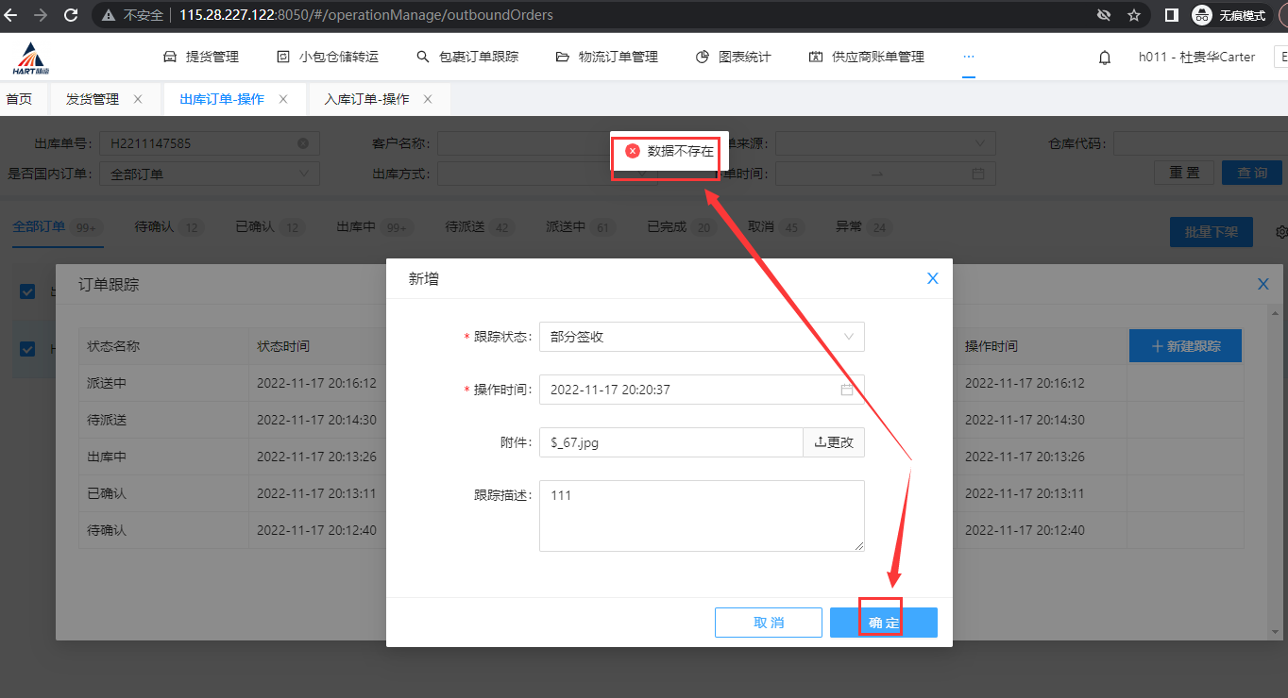Open the 物流订单管理 menu
Screen dimensions: 1288x698
pyautogui.click(x=606, y=57)
